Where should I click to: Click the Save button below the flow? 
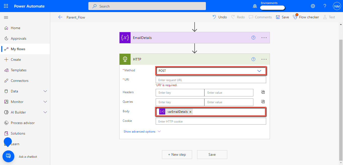[x=212, y=154]
